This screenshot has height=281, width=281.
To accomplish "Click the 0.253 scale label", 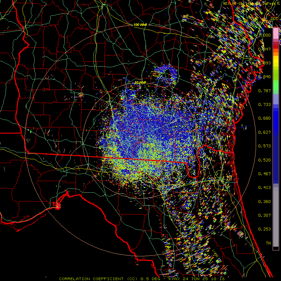I will tap(264, 229).
